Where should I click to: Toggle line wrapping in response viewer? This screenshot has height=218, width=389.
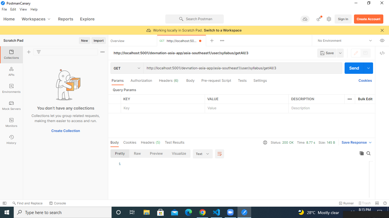tap(219, 154)
